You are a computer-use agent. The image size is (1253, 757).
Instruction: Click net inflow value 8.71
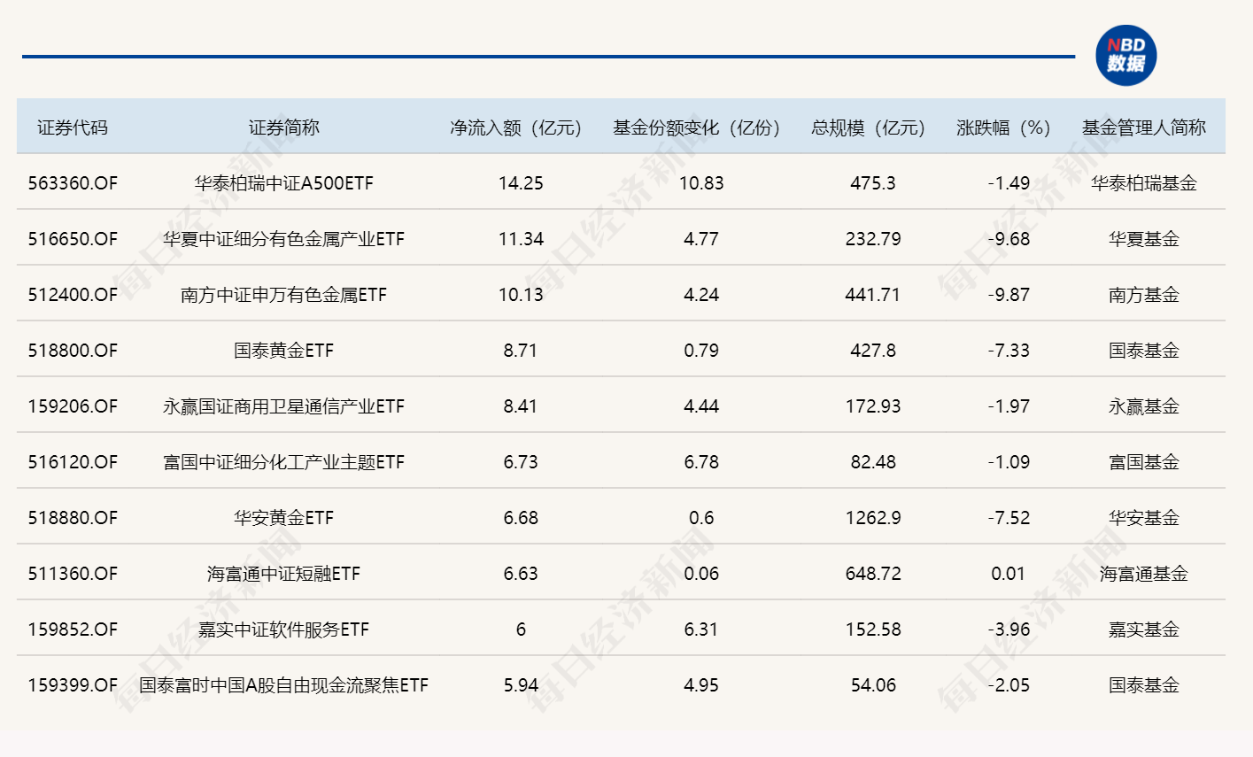(521, 351)
